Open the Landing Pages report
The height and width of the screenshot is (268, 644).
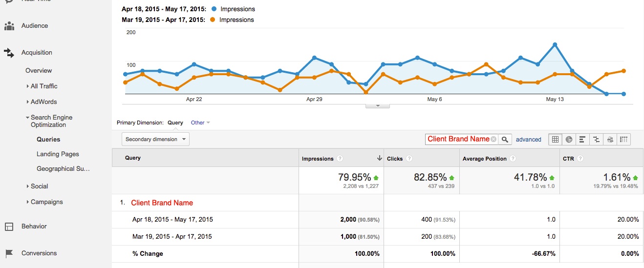click(x=58, y=154)
